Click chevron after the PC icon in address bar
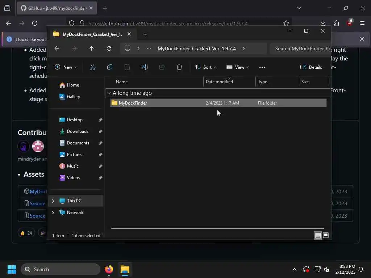 point(138,49)
